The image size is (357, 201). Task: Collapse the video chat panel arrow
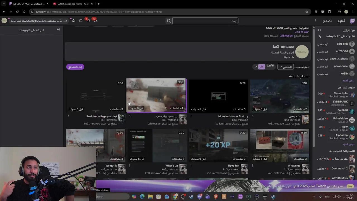58,30
